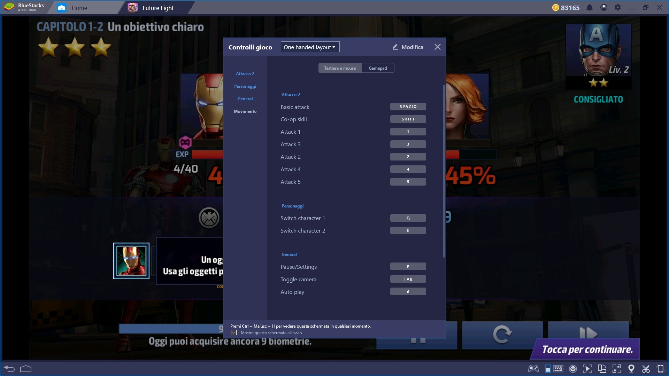Click the mouse cursor lock icon

coord(587,369)
